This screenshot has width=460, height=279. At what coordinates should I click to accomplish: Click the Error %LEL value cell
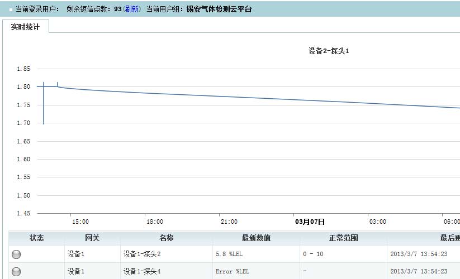point(233,272)
